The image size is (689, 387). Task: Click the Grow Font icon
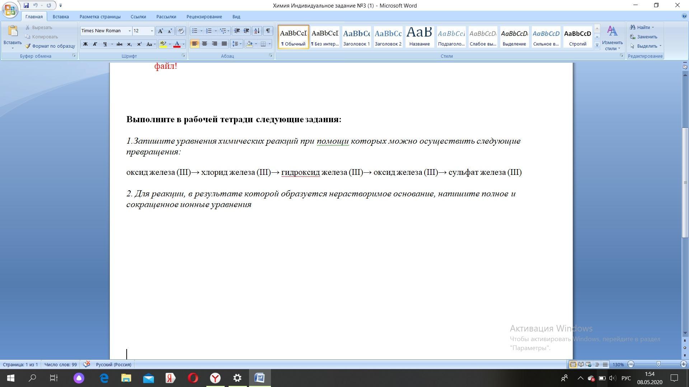160,31
